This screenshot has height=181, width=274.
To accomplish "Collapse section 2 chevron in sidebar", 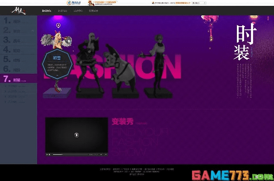I will (33, 31).
